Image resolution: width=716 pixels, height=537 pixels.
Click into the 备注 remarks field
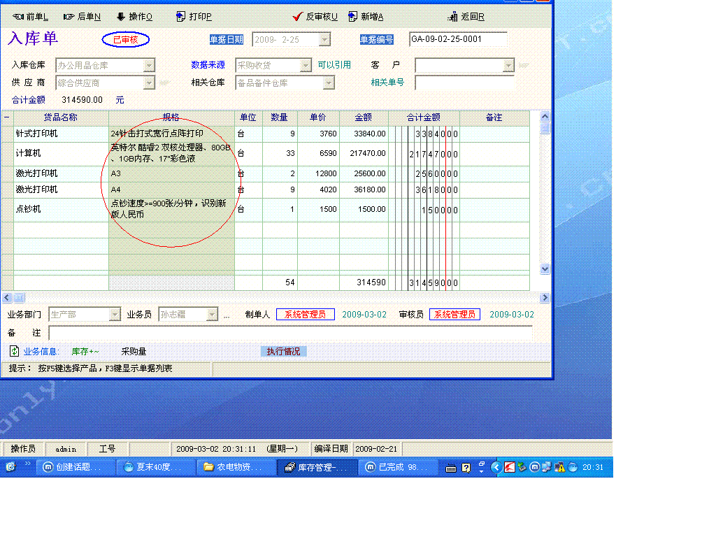click(289, 333)
